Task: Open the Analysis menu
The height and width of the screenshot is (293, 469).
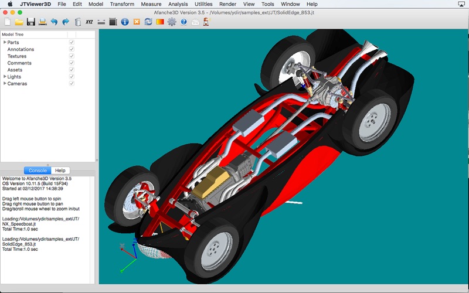Action: [178, 4]
